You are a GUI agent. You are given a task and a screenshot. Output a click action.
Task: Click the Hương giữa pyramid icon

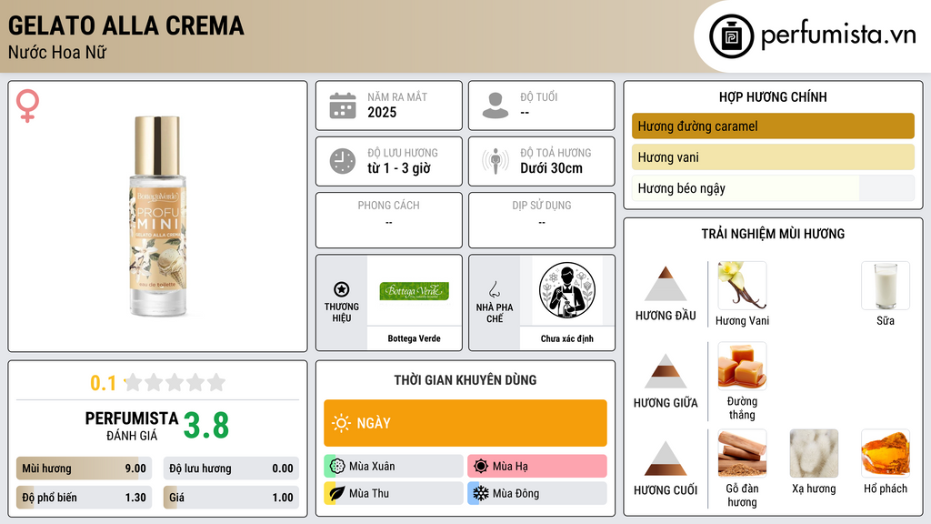pyautogui.click(x=666, y=371)
